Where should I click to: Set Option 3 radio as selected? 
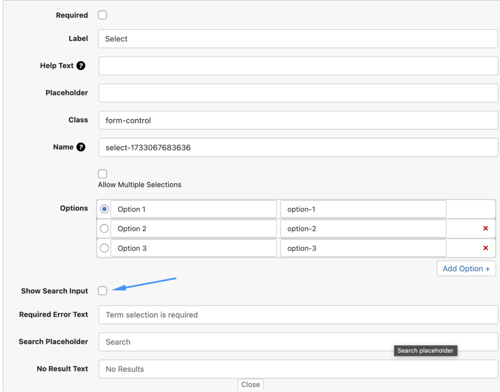[104, 248]
